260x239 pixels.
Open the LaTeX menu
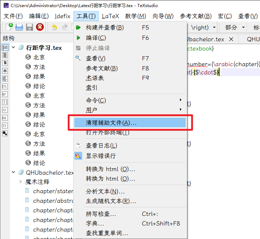pyautogui.click(x=110, y=16)
